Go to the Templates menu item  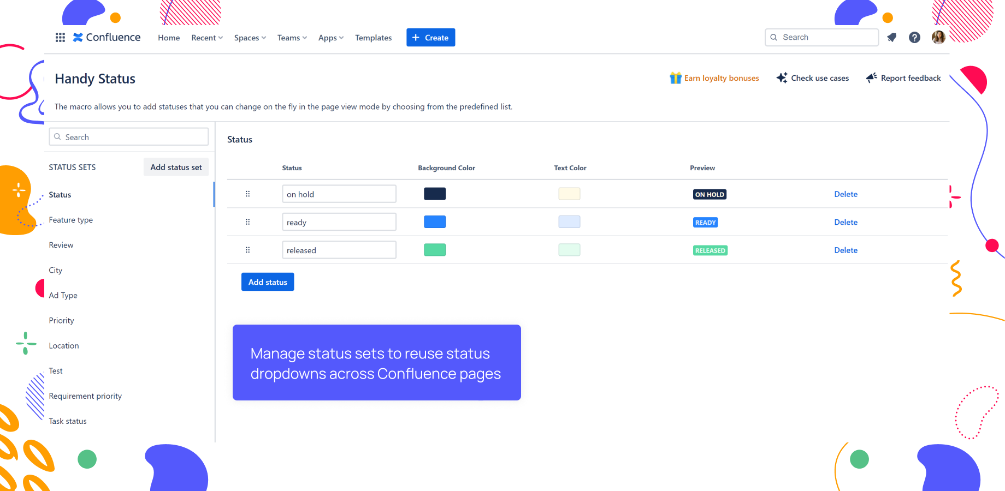coord(373,38)
